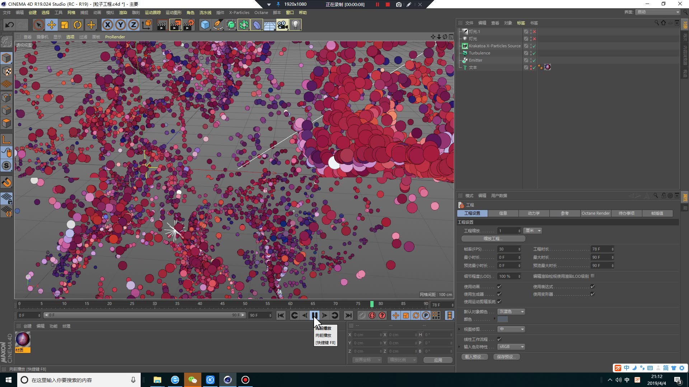Viewport: 689px width, 387px height.
Task: Expand the 视图修剪 row arrow
Action: [459, 329]
